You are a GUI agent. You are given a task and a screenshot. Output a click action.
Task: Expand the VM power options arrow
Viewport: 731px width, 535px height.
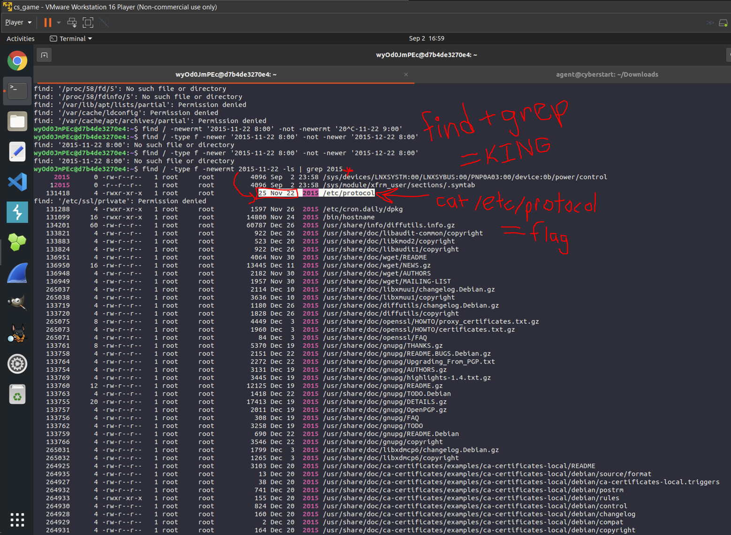pos(59,23)
